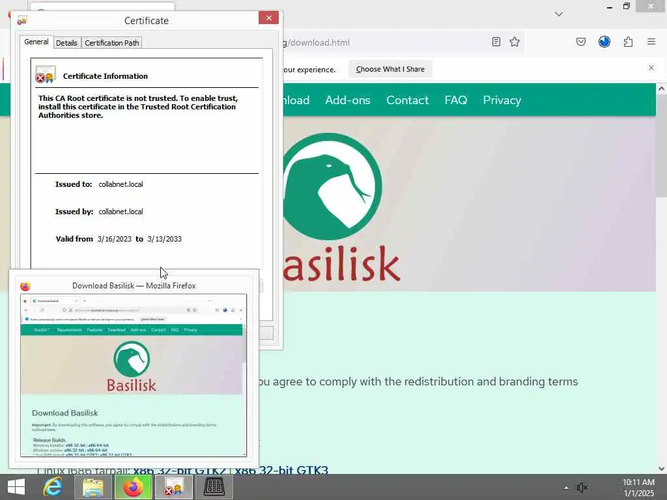
Task: Click the expiry date 3/13/2033
Action: tap(165, 239)
